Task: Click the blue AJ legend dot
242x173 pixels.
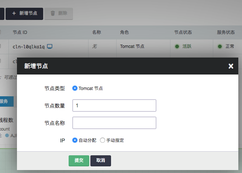Action: [7, 135]
